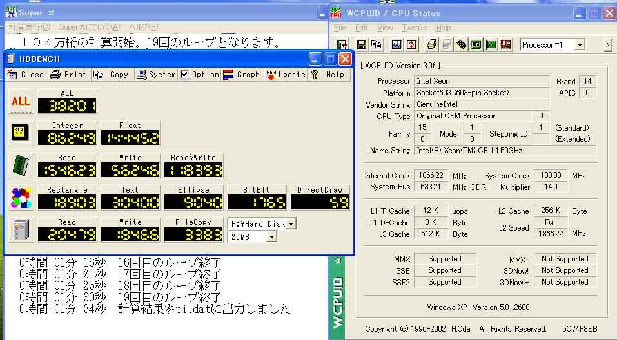
Task: Click the exit door icon in WCPUID toolbar
Action: [342, 45]
